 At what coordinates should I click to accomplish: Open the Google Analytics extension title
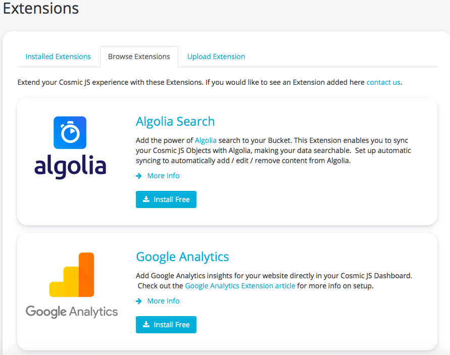point(182,257)
